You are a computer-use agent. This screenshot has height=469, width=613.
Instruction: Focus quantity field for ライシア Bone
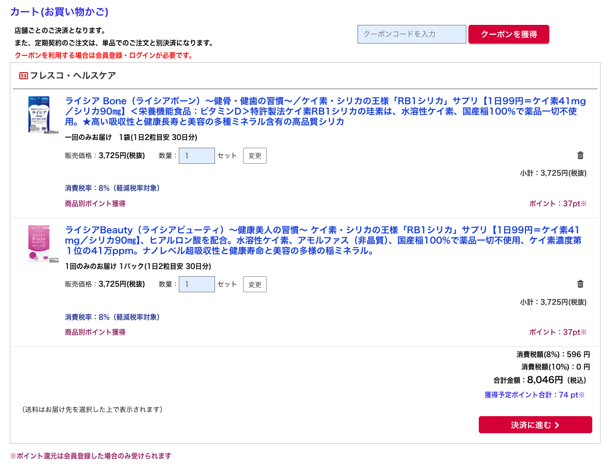(196, 155)
